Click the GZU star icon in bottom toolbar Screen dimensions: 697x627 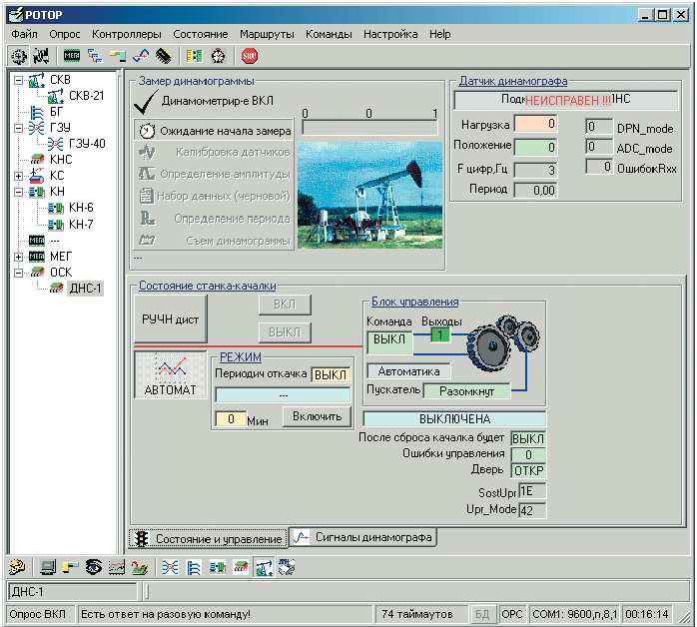pyautogui.click(x=170, y=567)
